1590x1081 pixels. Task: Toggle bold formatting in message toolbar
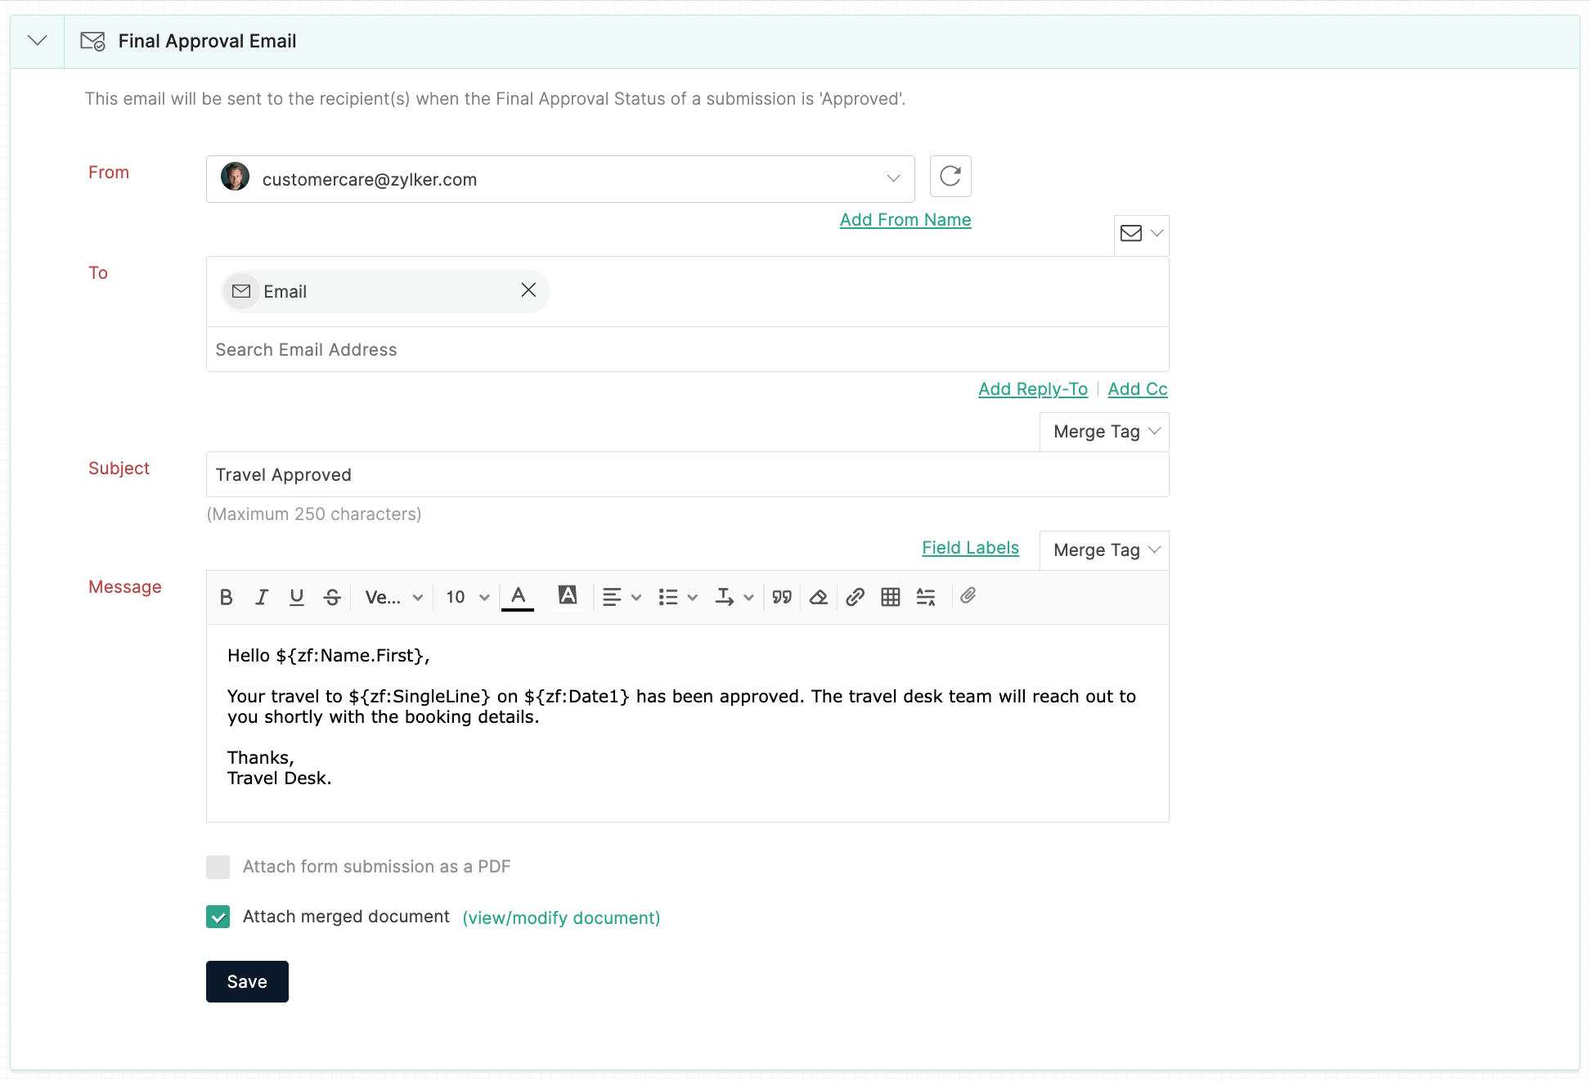pos(227,597)
